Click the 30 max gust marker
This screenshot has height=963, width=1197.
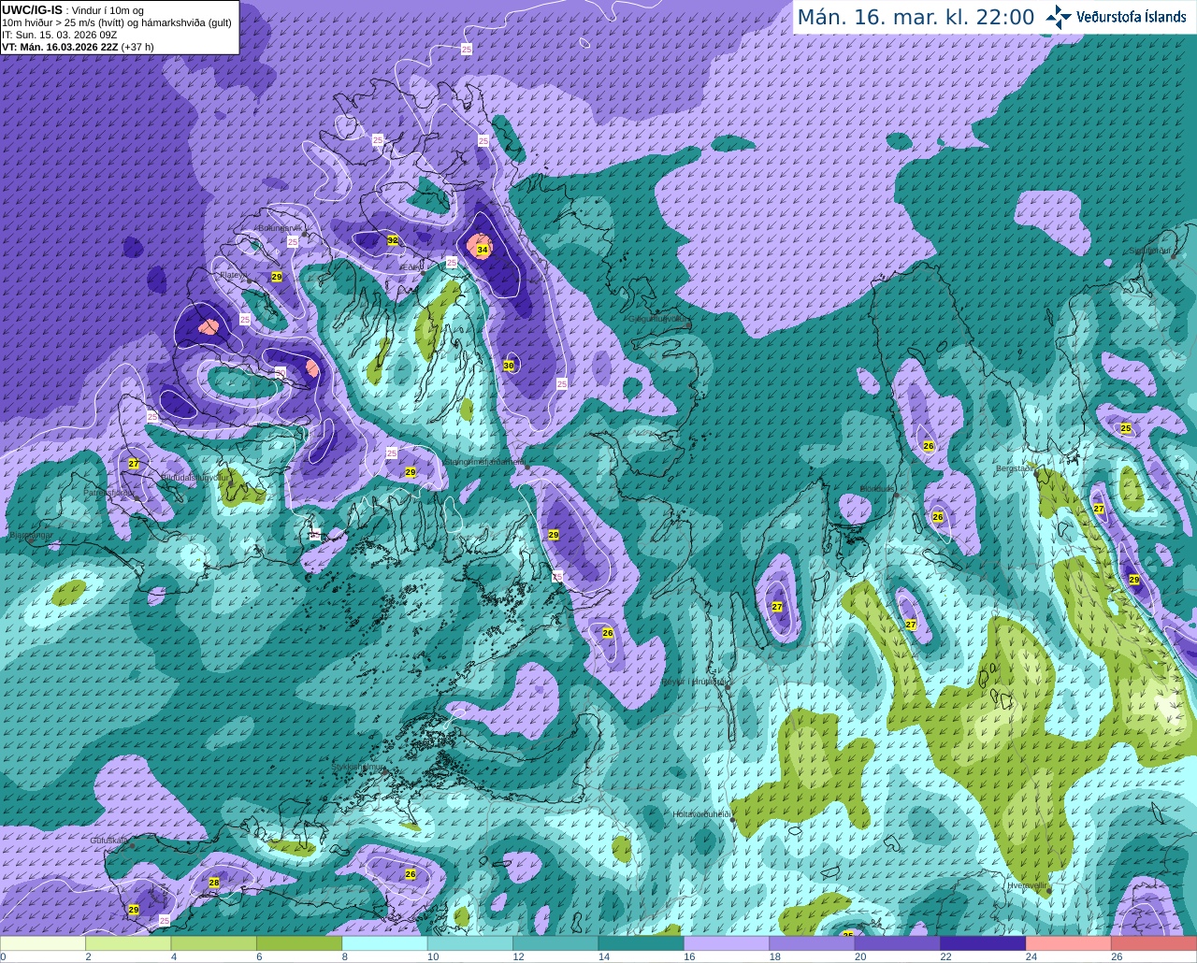pos(509,366)
